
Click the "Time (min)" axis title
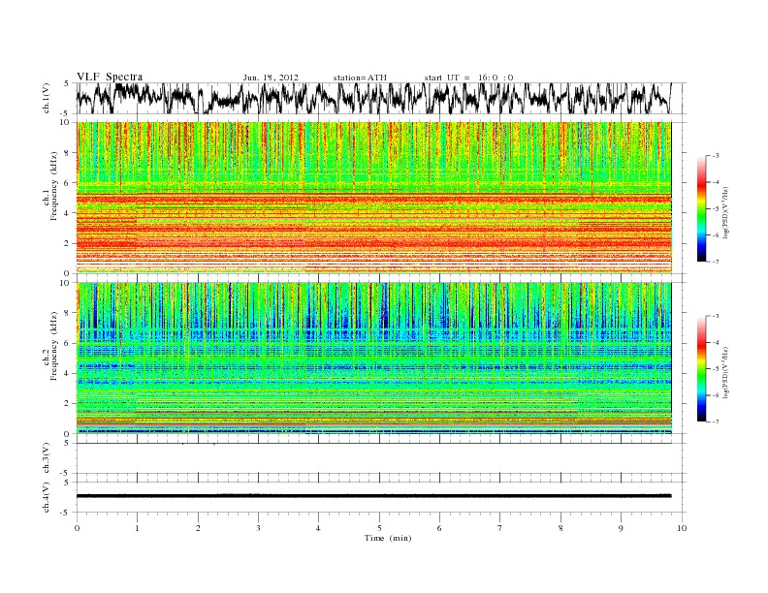(x=388, y=538)
